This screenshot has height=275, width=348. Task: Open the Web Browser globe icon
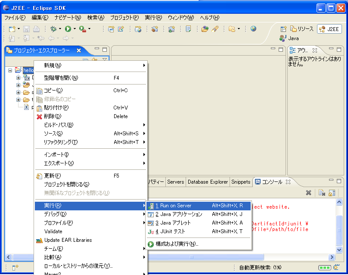pyautogui.click(x=254, y=29)
